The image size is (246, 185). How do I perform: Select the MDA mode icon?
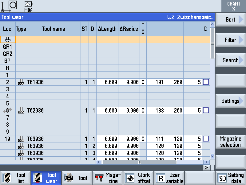click(28, 6)
